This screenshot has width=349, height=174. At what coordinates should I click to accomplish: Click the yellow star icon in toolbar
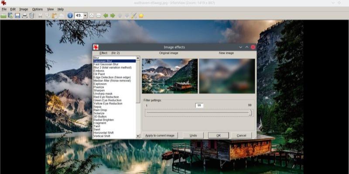(x=141, y=16)
